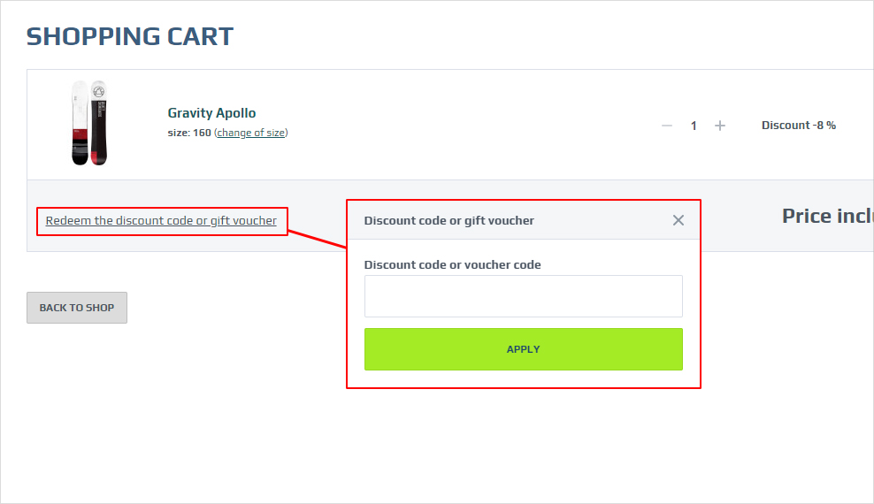
Task: Click the size: 160 text
Action: pos(189,133)
